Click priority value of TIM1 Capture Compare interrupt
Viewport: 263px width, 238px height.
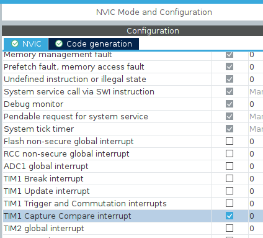click(252, 216)
